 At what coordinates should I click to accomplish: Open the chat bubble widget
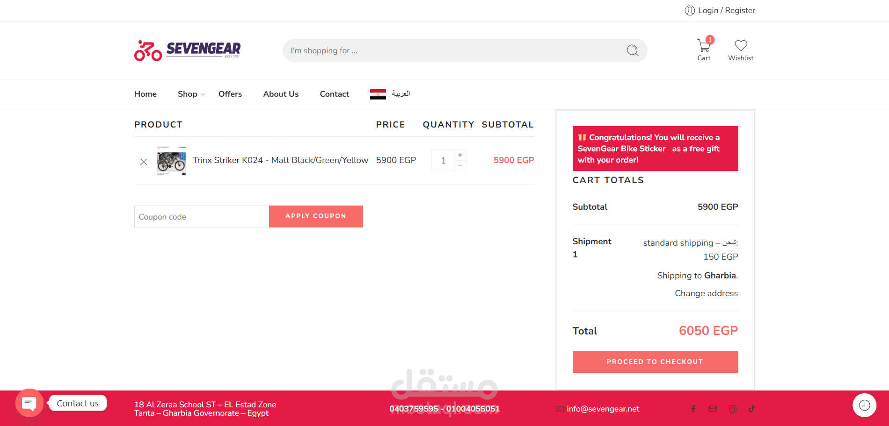29,403
